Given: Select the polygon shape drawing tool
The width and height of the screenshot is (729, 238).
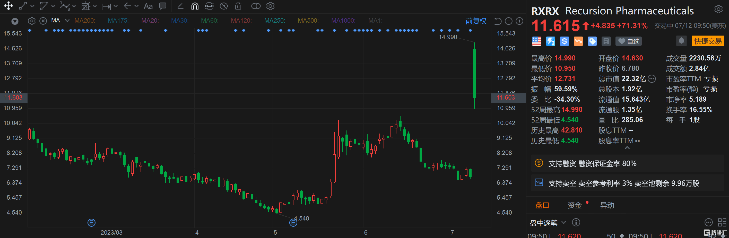Looking at the screenshot, I should pos(44,6).
